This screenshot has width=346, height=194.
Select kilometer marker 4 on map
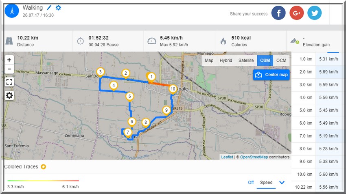(114, 86)
